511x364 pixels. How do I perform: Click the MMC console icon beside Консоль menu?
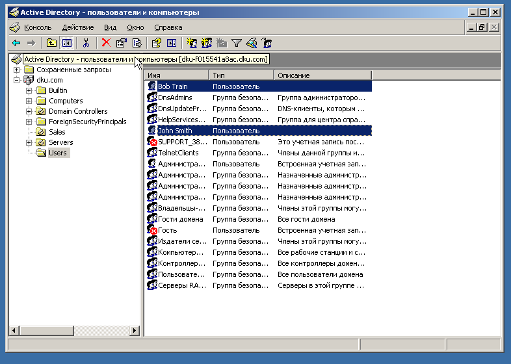pyautogui.click(x=15, y=27)
